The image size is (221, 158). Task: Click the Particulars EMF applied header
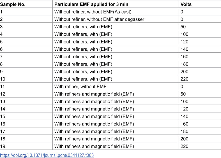click(91, 4)
